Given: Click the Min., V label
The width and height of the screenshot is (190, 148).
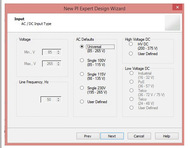Looking at the screenshot, I should (29, 52).
